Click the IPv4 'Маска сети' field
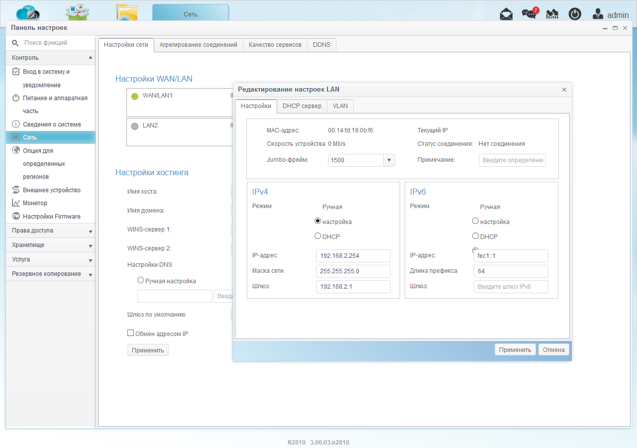Image resolution: width=637 pixels, height=448 pixels. tap(353, 271)
